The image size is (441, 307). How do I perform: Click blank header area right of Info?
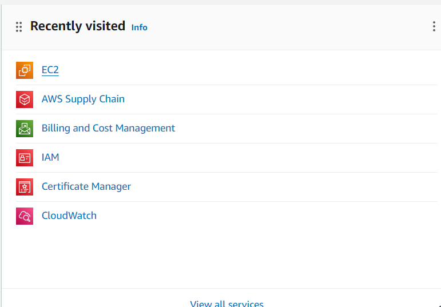tap(286, 27)
